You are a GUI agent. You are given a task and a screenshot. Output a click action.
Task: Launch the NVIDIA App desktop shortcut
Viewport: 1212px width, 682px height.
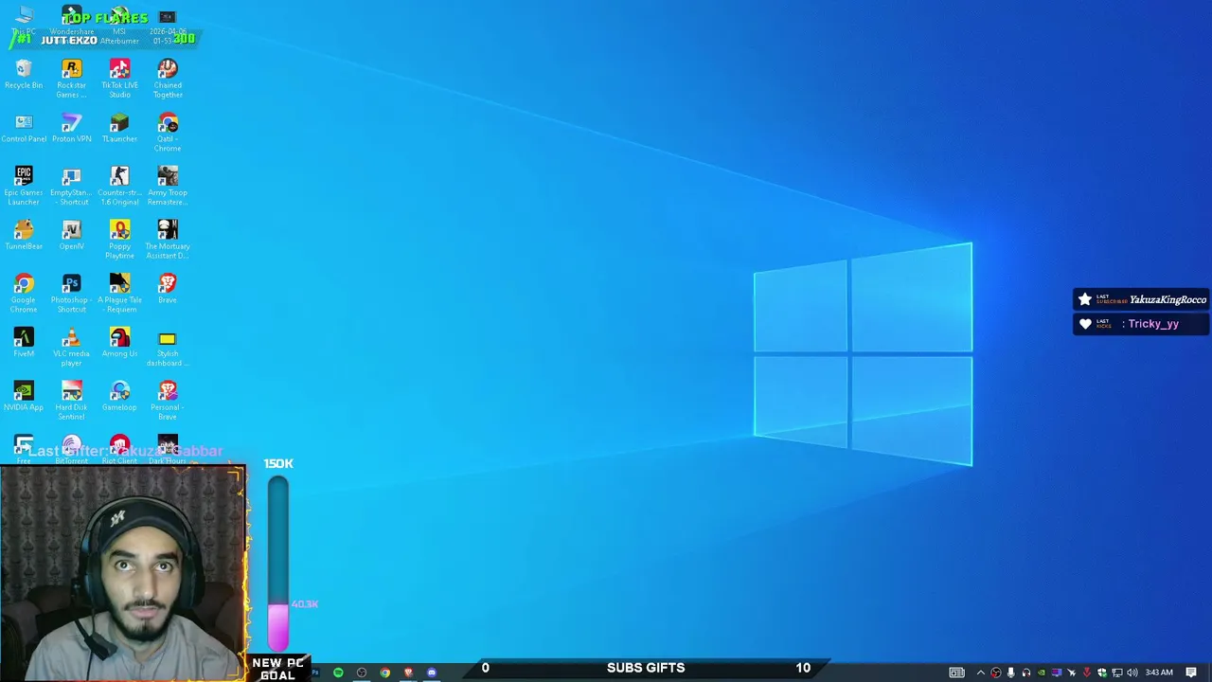pos(24,397)
